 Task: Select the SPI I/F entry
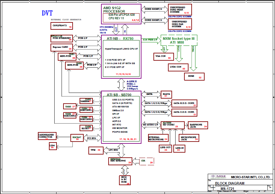tap(116, 114)
